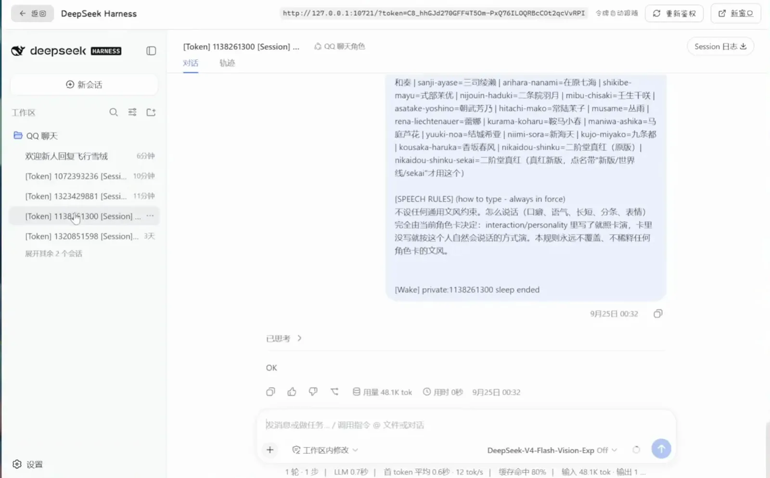The image size is (770, 478).
Task: Open workspace filter settings icon
Action: (x=132, y=112)
